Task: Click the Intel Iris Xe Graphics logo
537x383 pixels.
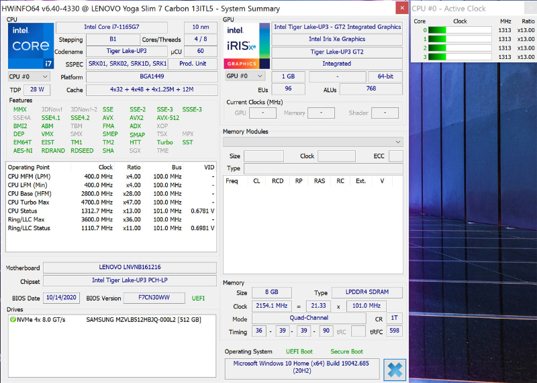Action: point(246,46)
